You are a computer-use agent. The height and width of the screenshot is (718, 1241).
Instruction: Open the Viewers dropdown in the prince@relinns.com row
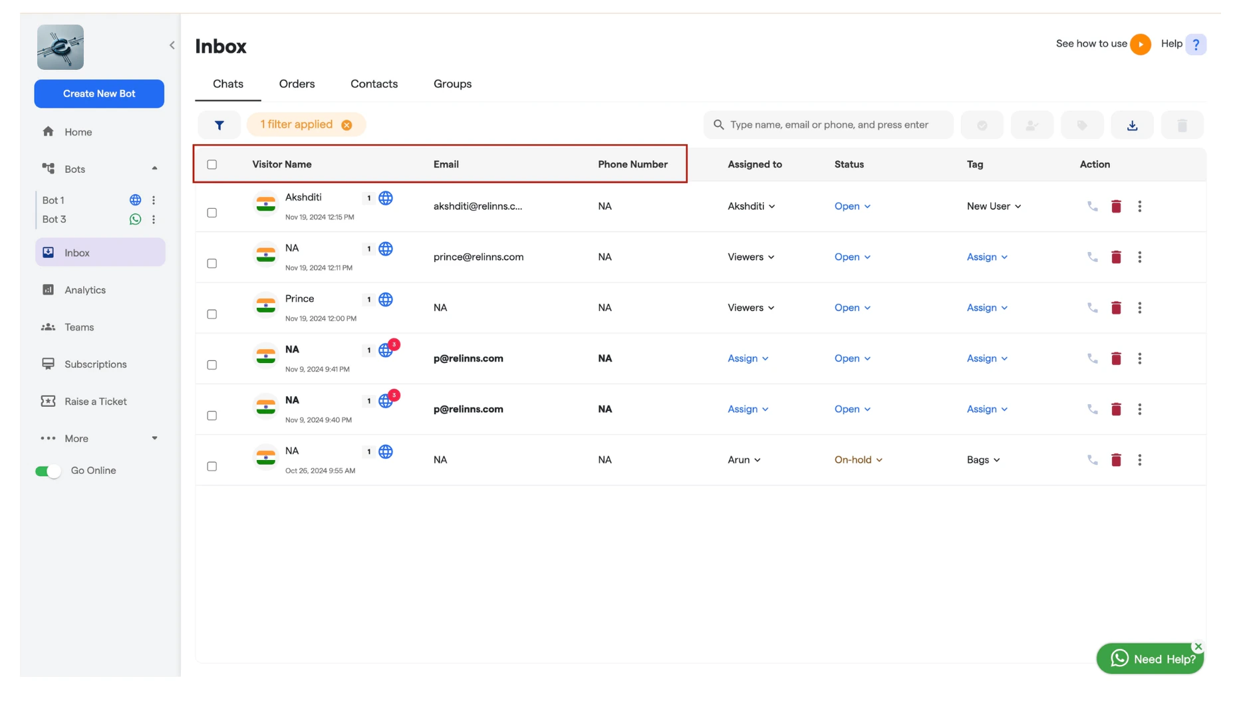pyautogui.click(x=751, y=257)
